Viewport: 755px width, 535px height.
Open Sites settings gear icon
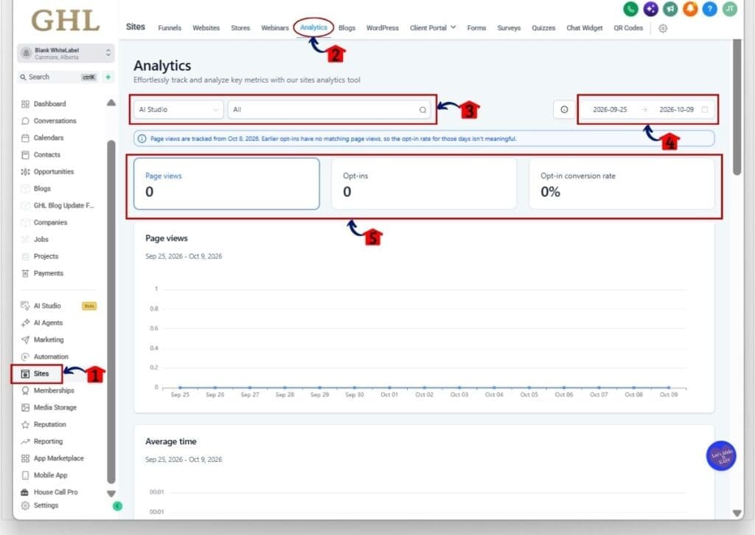[663, 29]
